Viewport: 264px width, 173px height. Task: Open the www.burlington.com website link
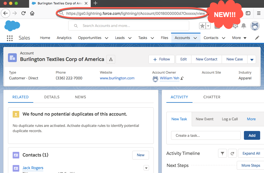pyautogui.click(x=117, y=78)
